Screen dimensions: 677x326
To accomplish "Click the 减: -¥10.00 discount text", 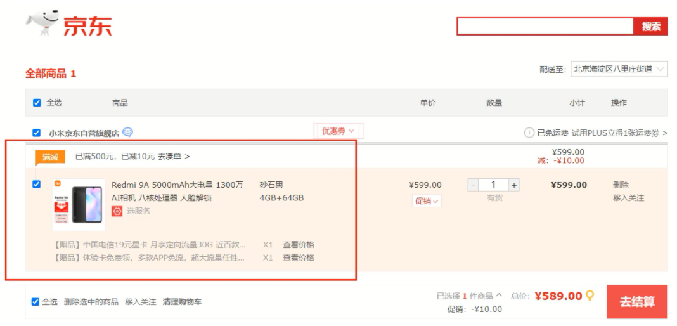I will [560, 160].
